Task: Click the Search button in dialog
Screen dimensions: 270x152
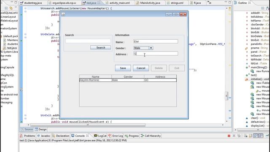Action: click(100, 48)
